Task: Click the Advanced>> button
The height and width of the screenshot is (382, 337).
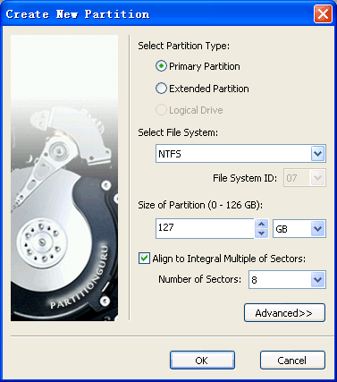Action: pos(284,313)
